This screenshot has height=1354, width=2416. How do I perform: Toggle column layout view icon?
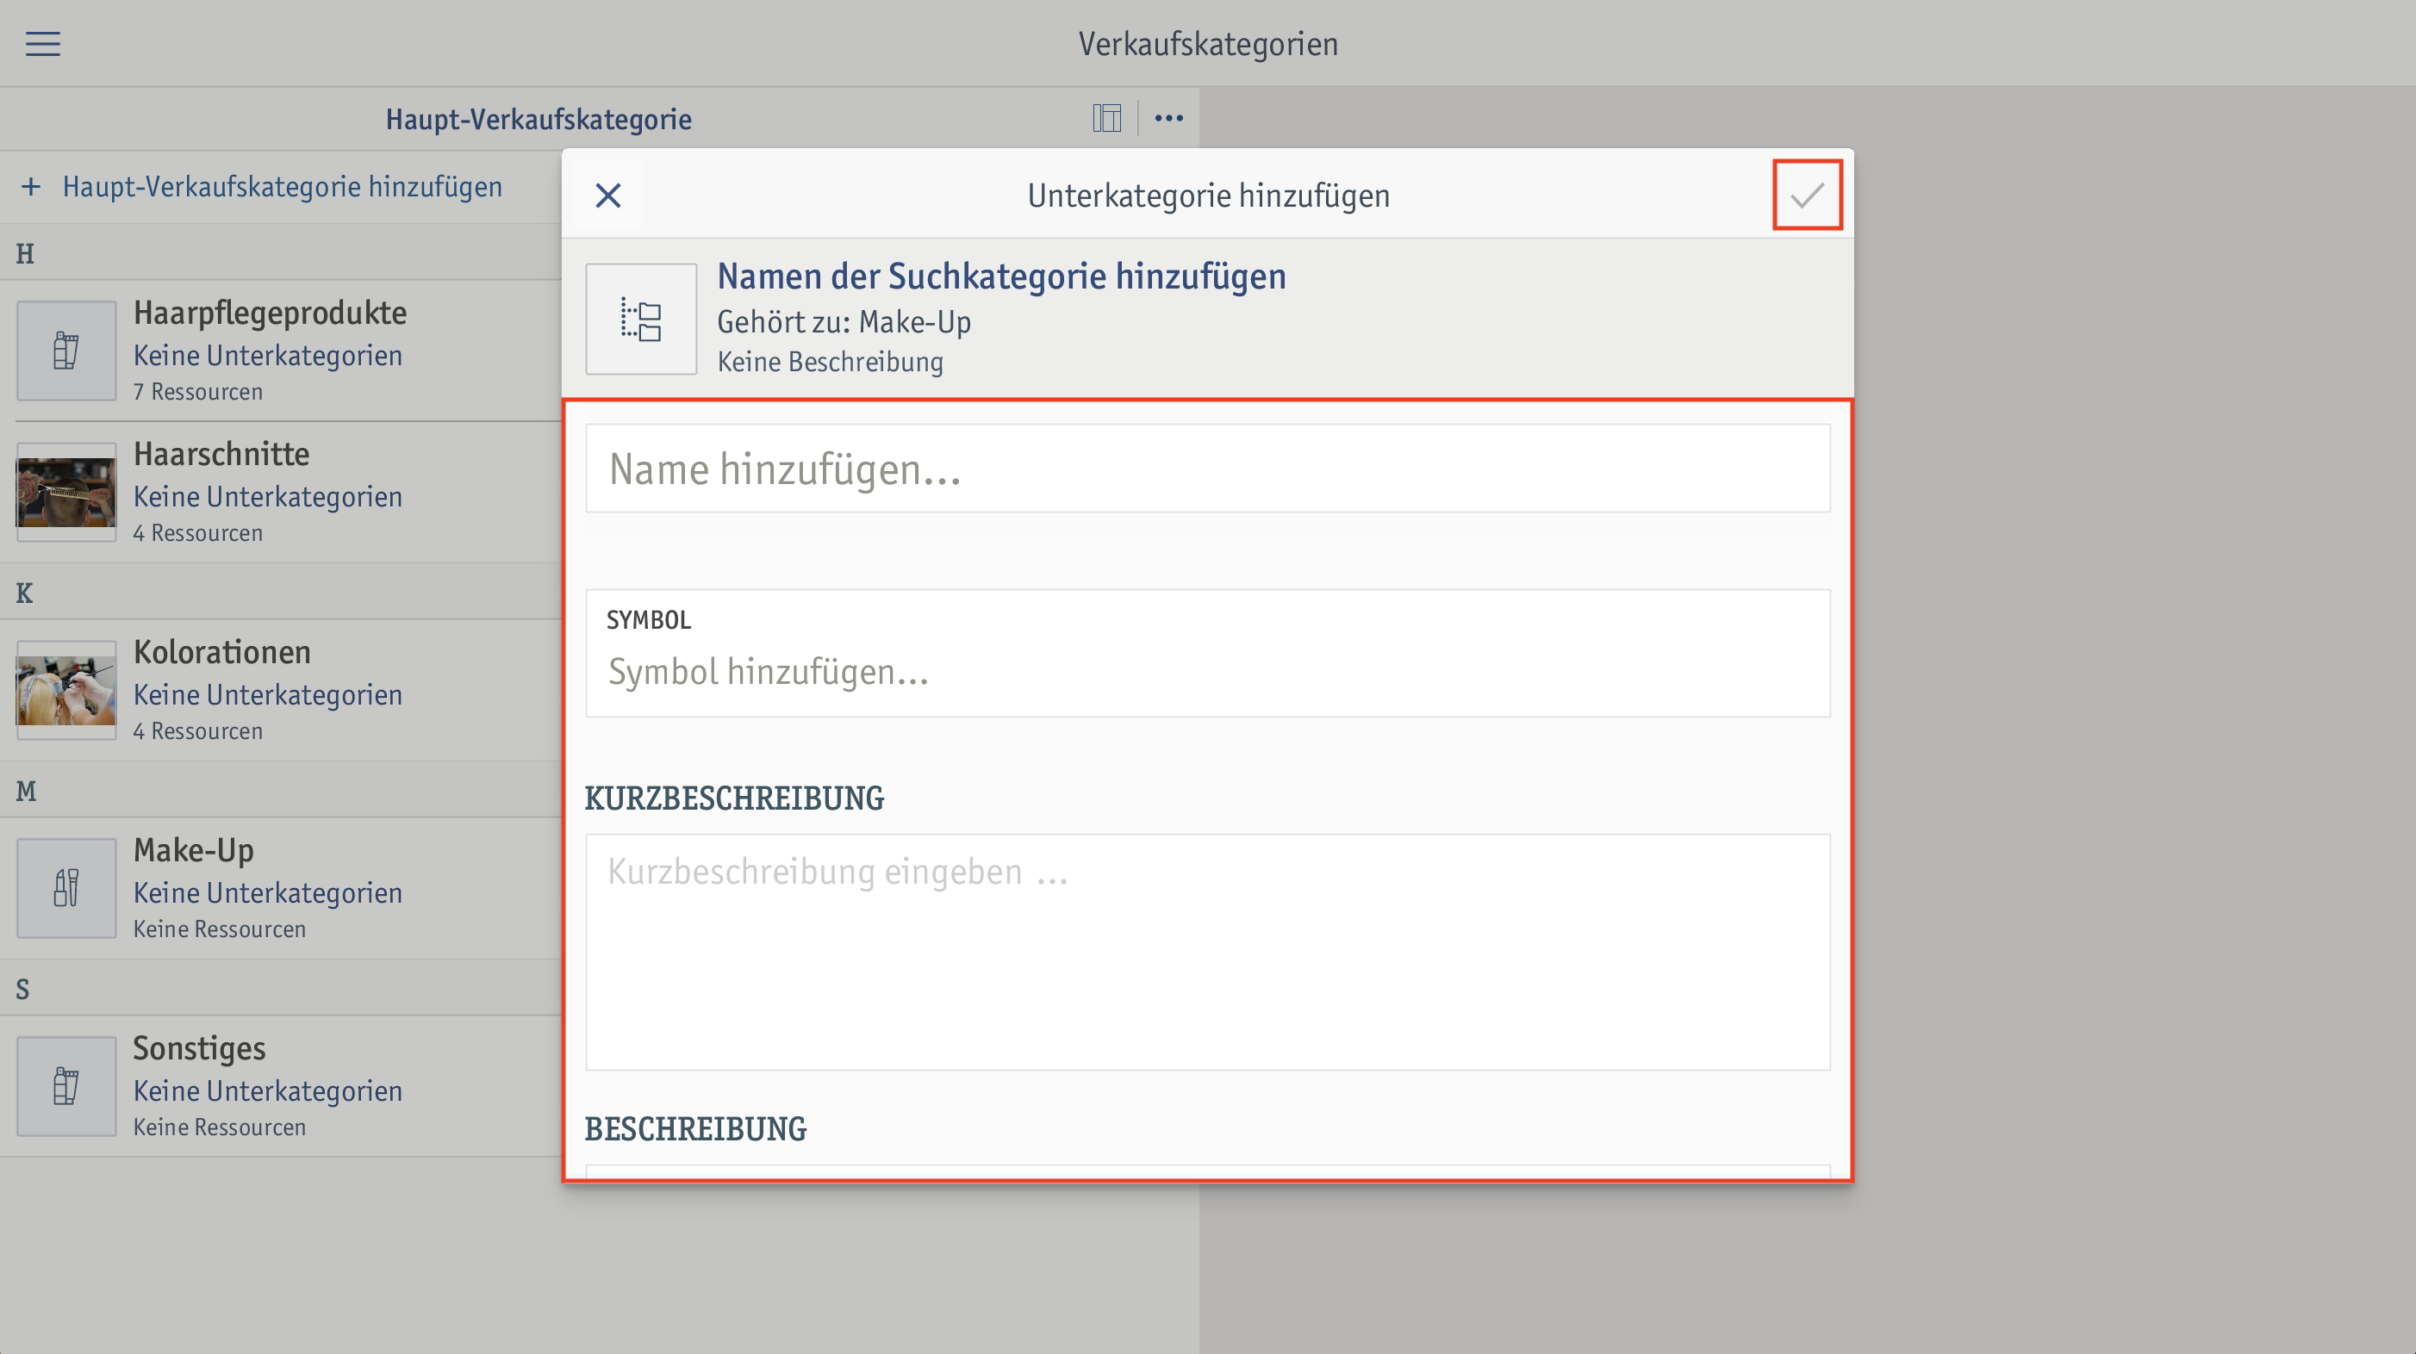click(1106, 118)
